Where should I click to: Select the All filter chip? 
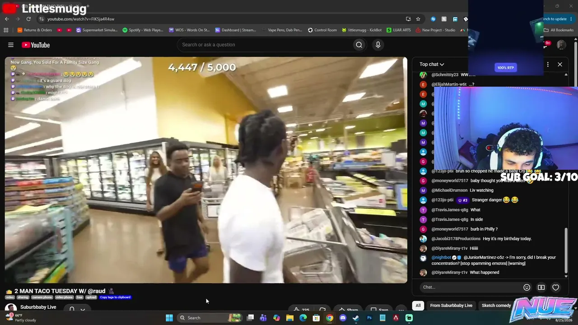pos(418,306)
